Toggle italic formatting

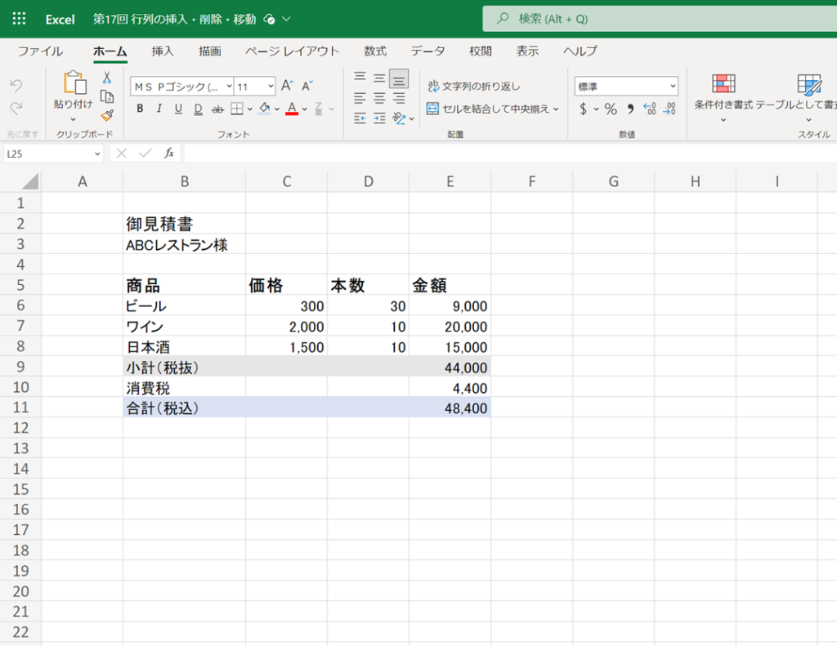click(159, 109)
